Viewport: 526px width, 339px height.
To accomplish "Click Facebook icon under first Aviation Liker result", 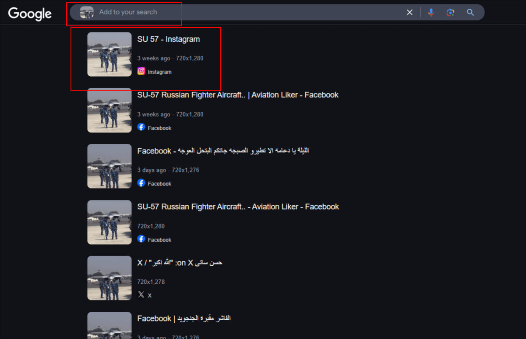I will click(x=141, y=127).
